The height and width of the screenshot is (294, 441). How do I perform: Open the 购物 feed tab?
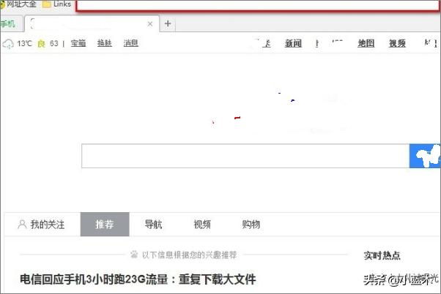[251, 225]
